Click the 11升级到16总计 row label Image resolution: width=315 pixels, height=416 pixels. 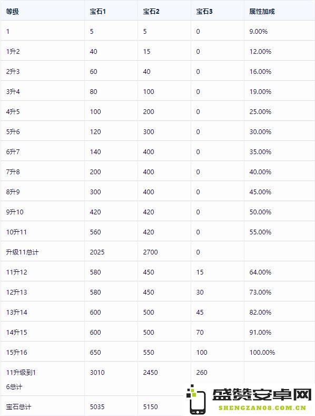pos(21,380)
